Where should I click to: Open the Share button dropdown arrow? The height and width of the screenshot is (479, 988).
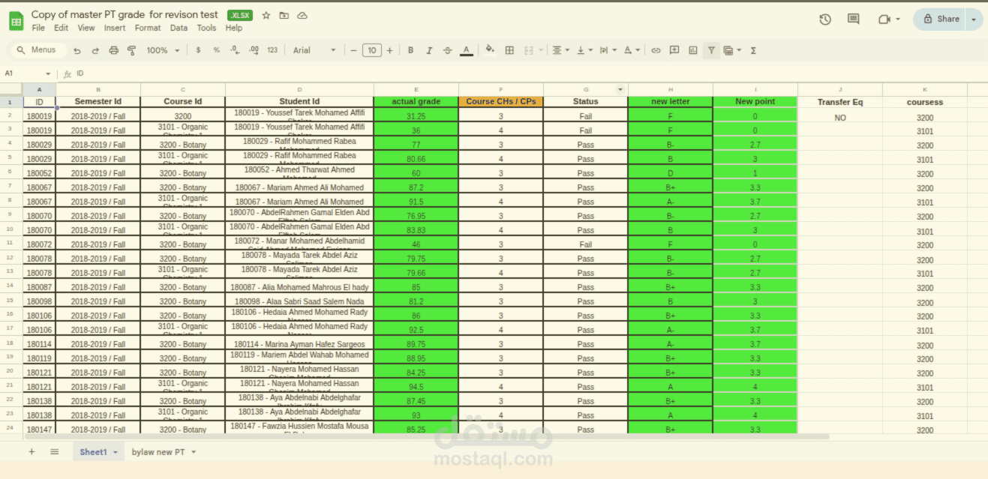[974, 19]
